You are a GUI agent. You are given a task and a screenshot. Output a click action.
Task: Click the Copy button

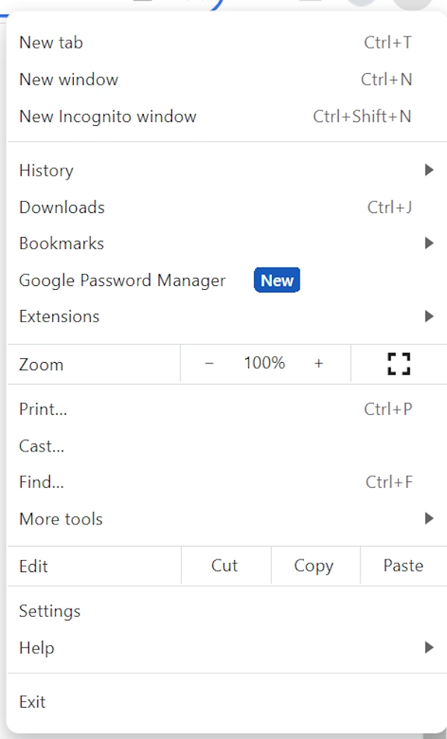click(314, 566)
